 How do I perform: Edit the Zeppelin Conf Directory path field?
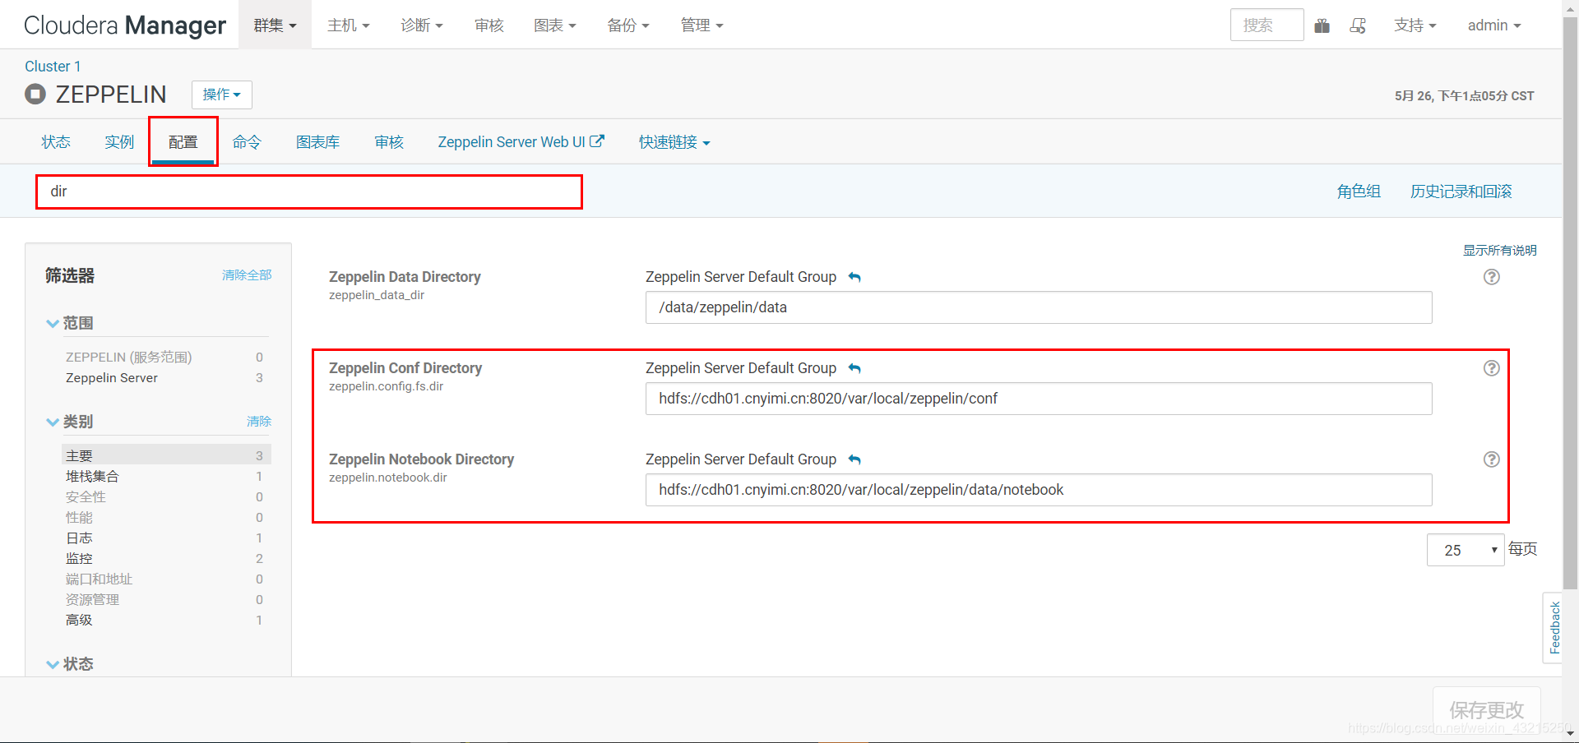(1039, 399)
